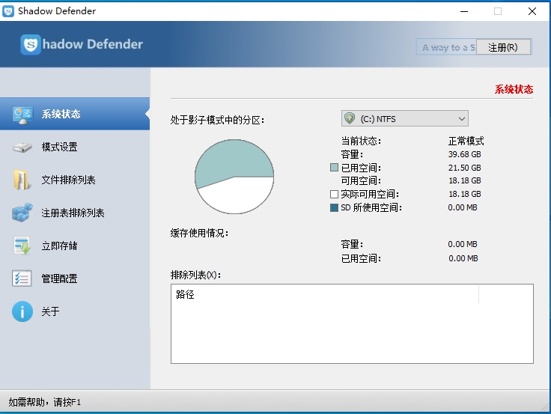
Task: Click the dropdown arrow beside (C:) NTFS
Action: coord(462,119)
